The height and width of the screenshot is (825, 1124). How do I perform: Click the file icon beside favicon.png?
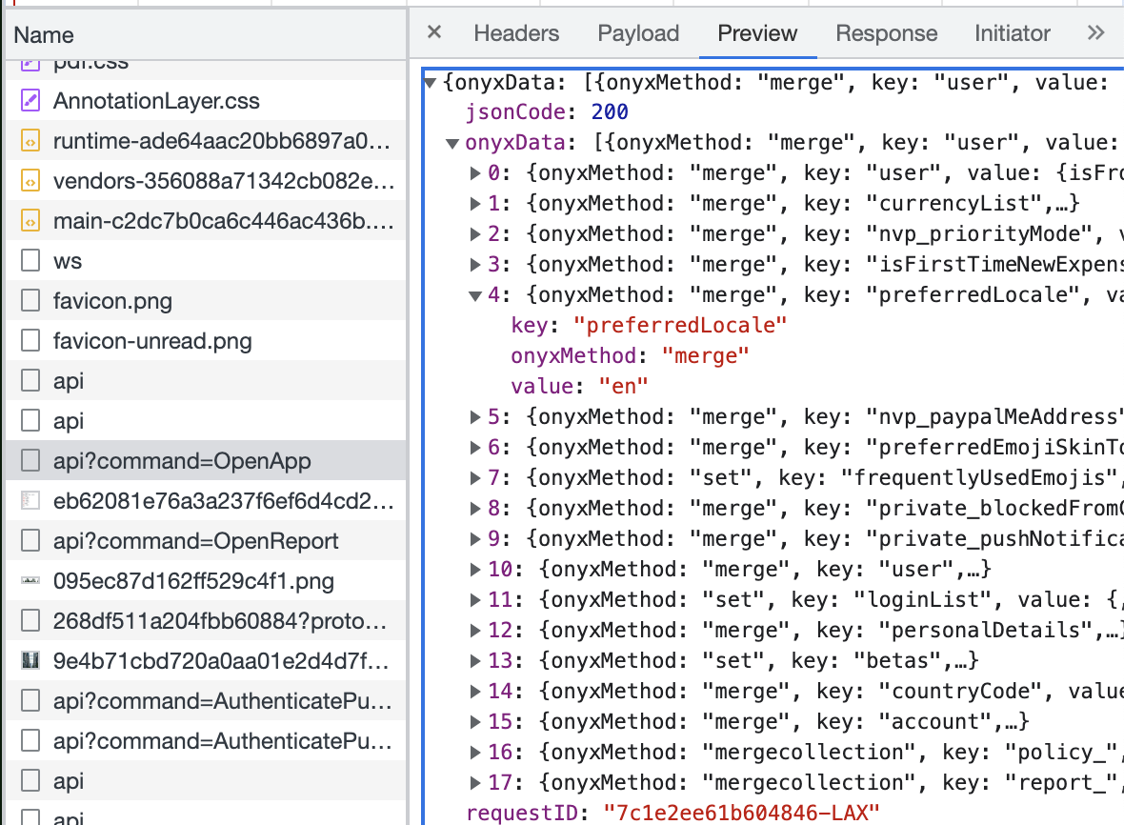(30, 300)
